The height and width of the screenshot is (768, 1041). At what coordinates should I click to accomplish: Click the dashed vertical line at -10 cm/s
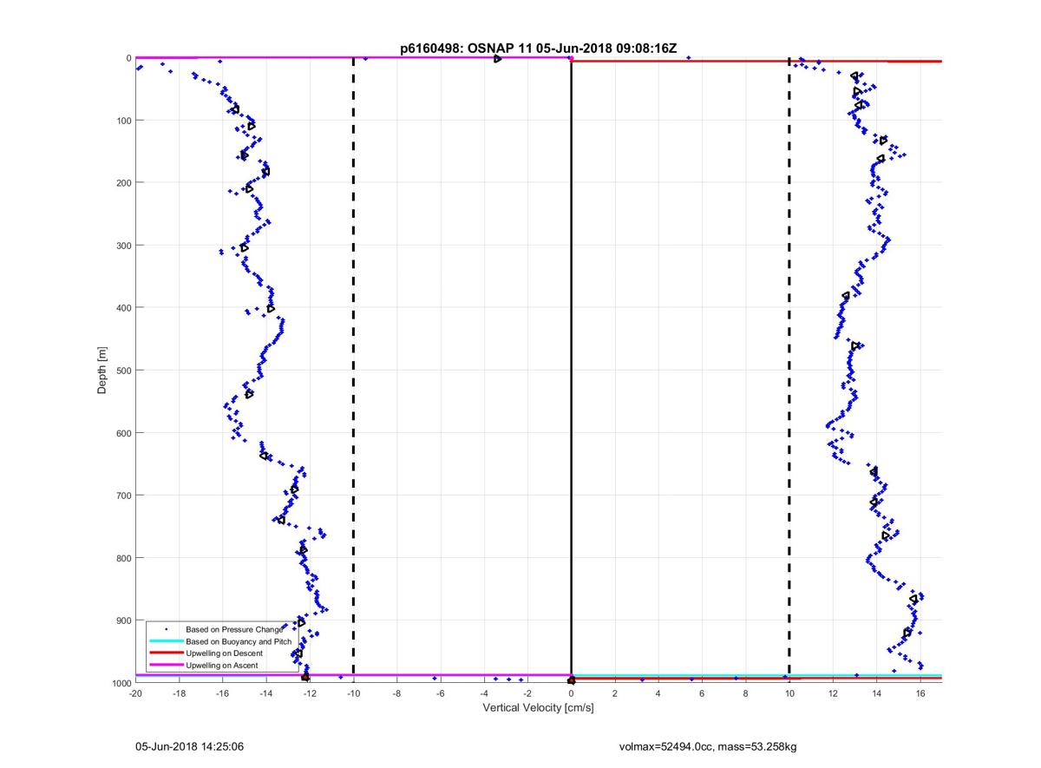(x=353, y=371)
